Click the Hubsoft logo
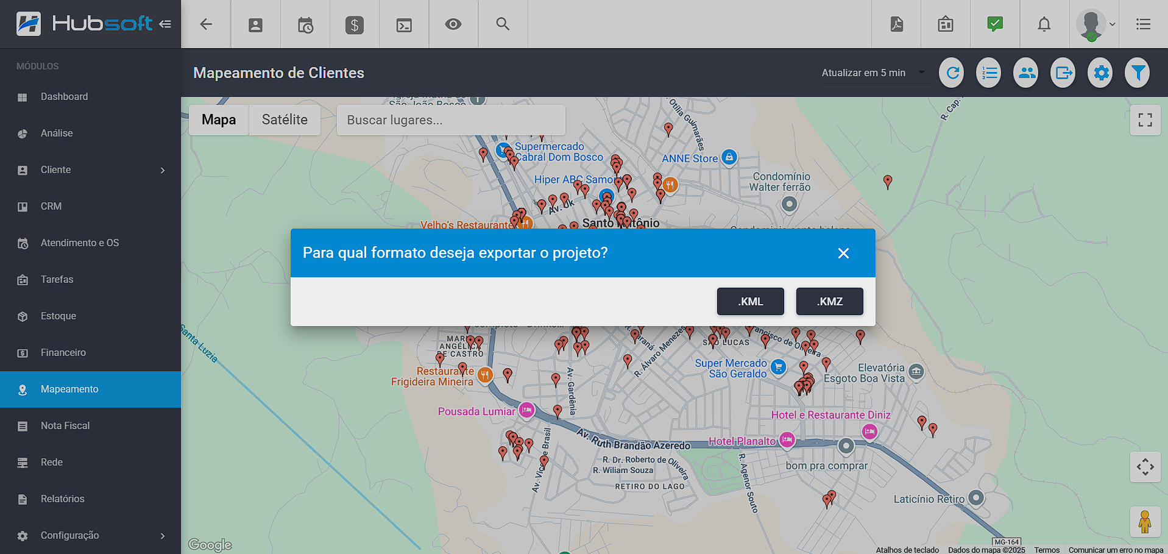 click(84, 24)
